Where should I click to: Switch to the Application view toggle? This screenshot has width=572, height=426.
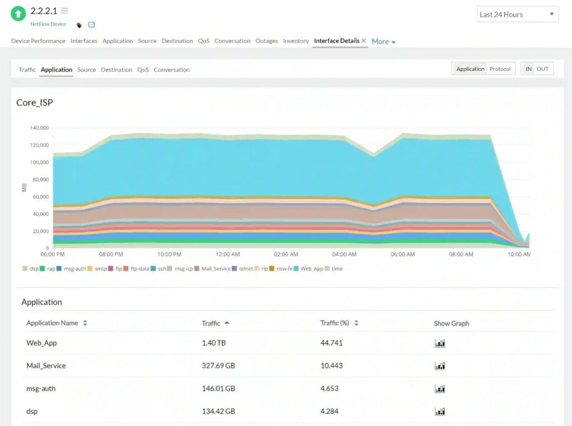pos(470,69)
